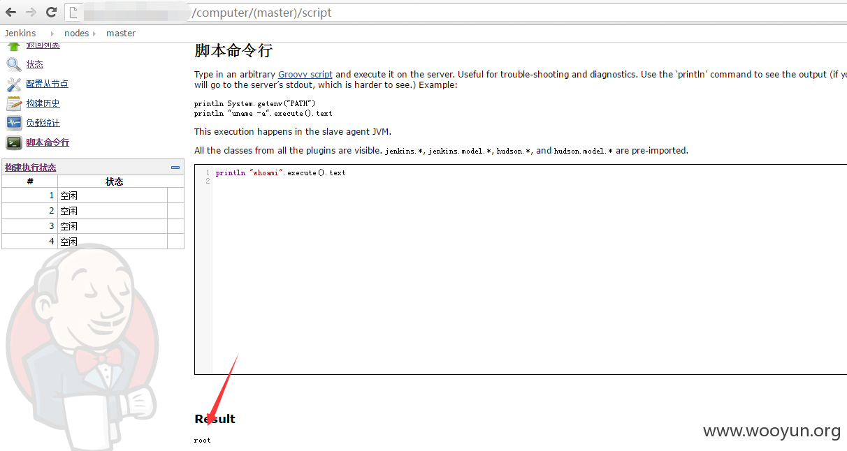Click println System.getenv example line
Screen dimensions: 847x451
pos(255,103)
